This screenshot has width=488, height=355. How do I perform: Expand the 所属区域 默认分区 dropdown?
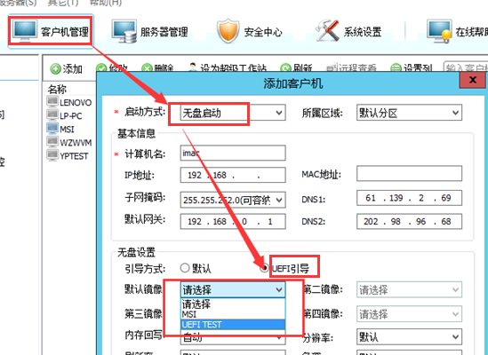click(409, 113)
